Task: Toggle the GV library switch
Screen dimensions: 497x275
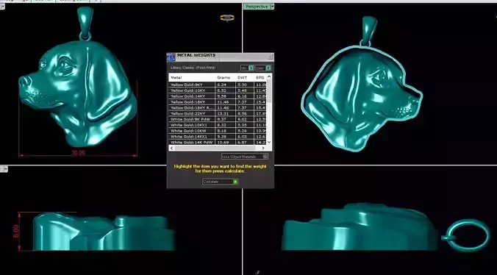Action: (247, 68)
